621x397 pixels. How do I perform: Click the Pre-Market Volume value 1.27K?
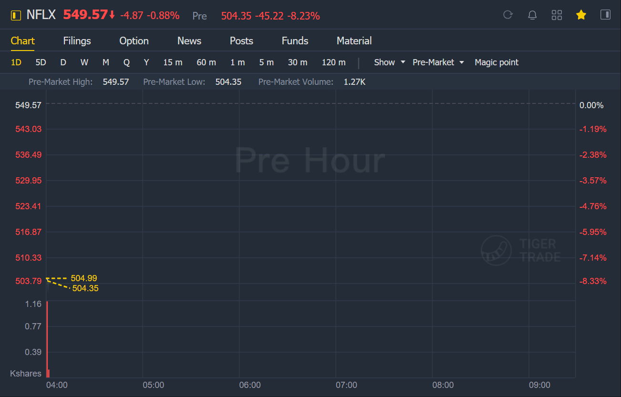point(354,82)
